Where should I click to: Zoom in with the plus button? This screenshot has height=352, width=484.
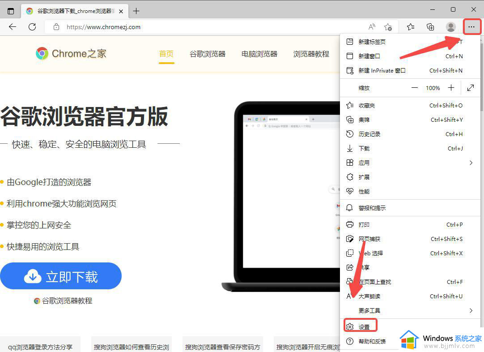(x=451, y=88)
